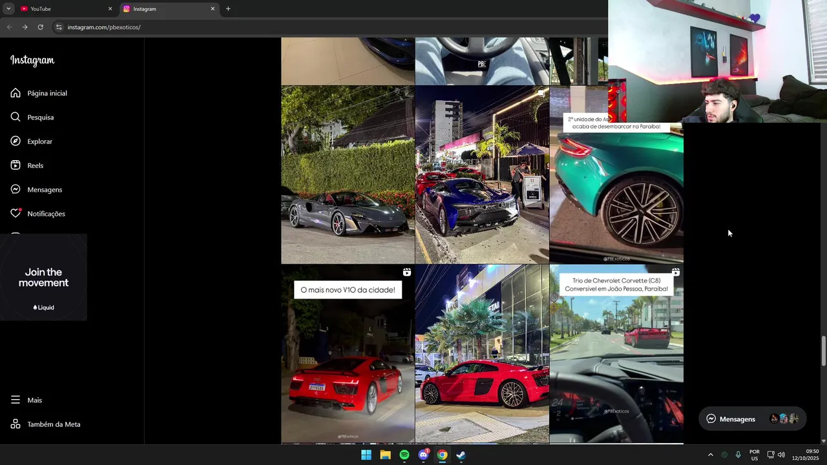Open the steering wheel post thumbnail

(482, 61)
